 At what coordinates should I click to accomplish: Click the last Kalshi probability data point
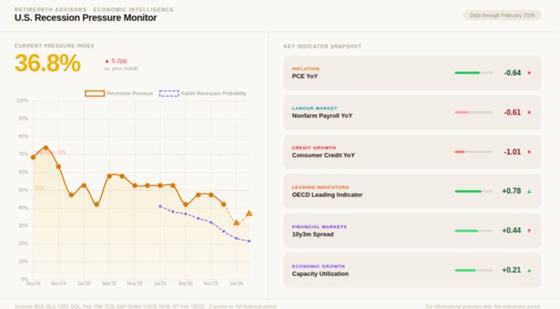coord(249,241)
